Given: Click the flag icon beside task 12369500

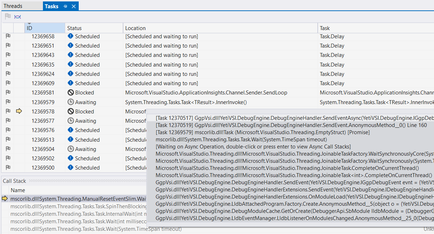Looking at the screenshot, I should coord(8,167).
